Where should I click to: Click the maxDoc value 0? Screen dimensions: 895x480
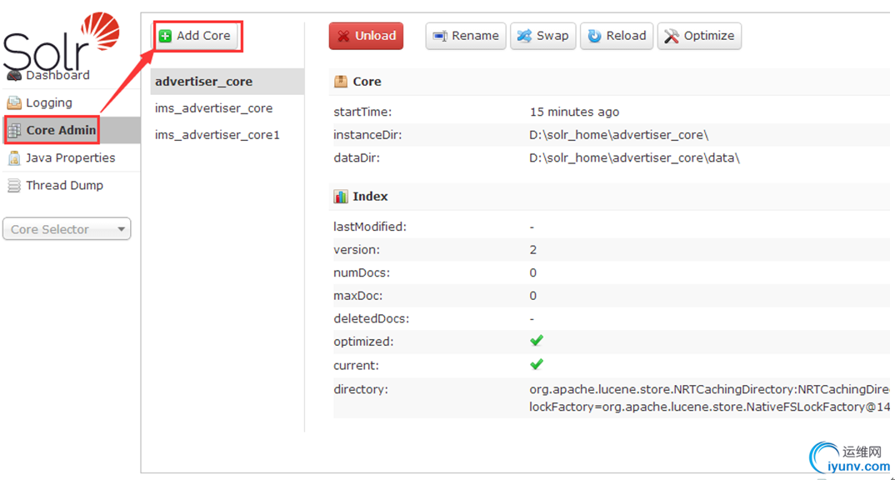click(x=533, y=296)
